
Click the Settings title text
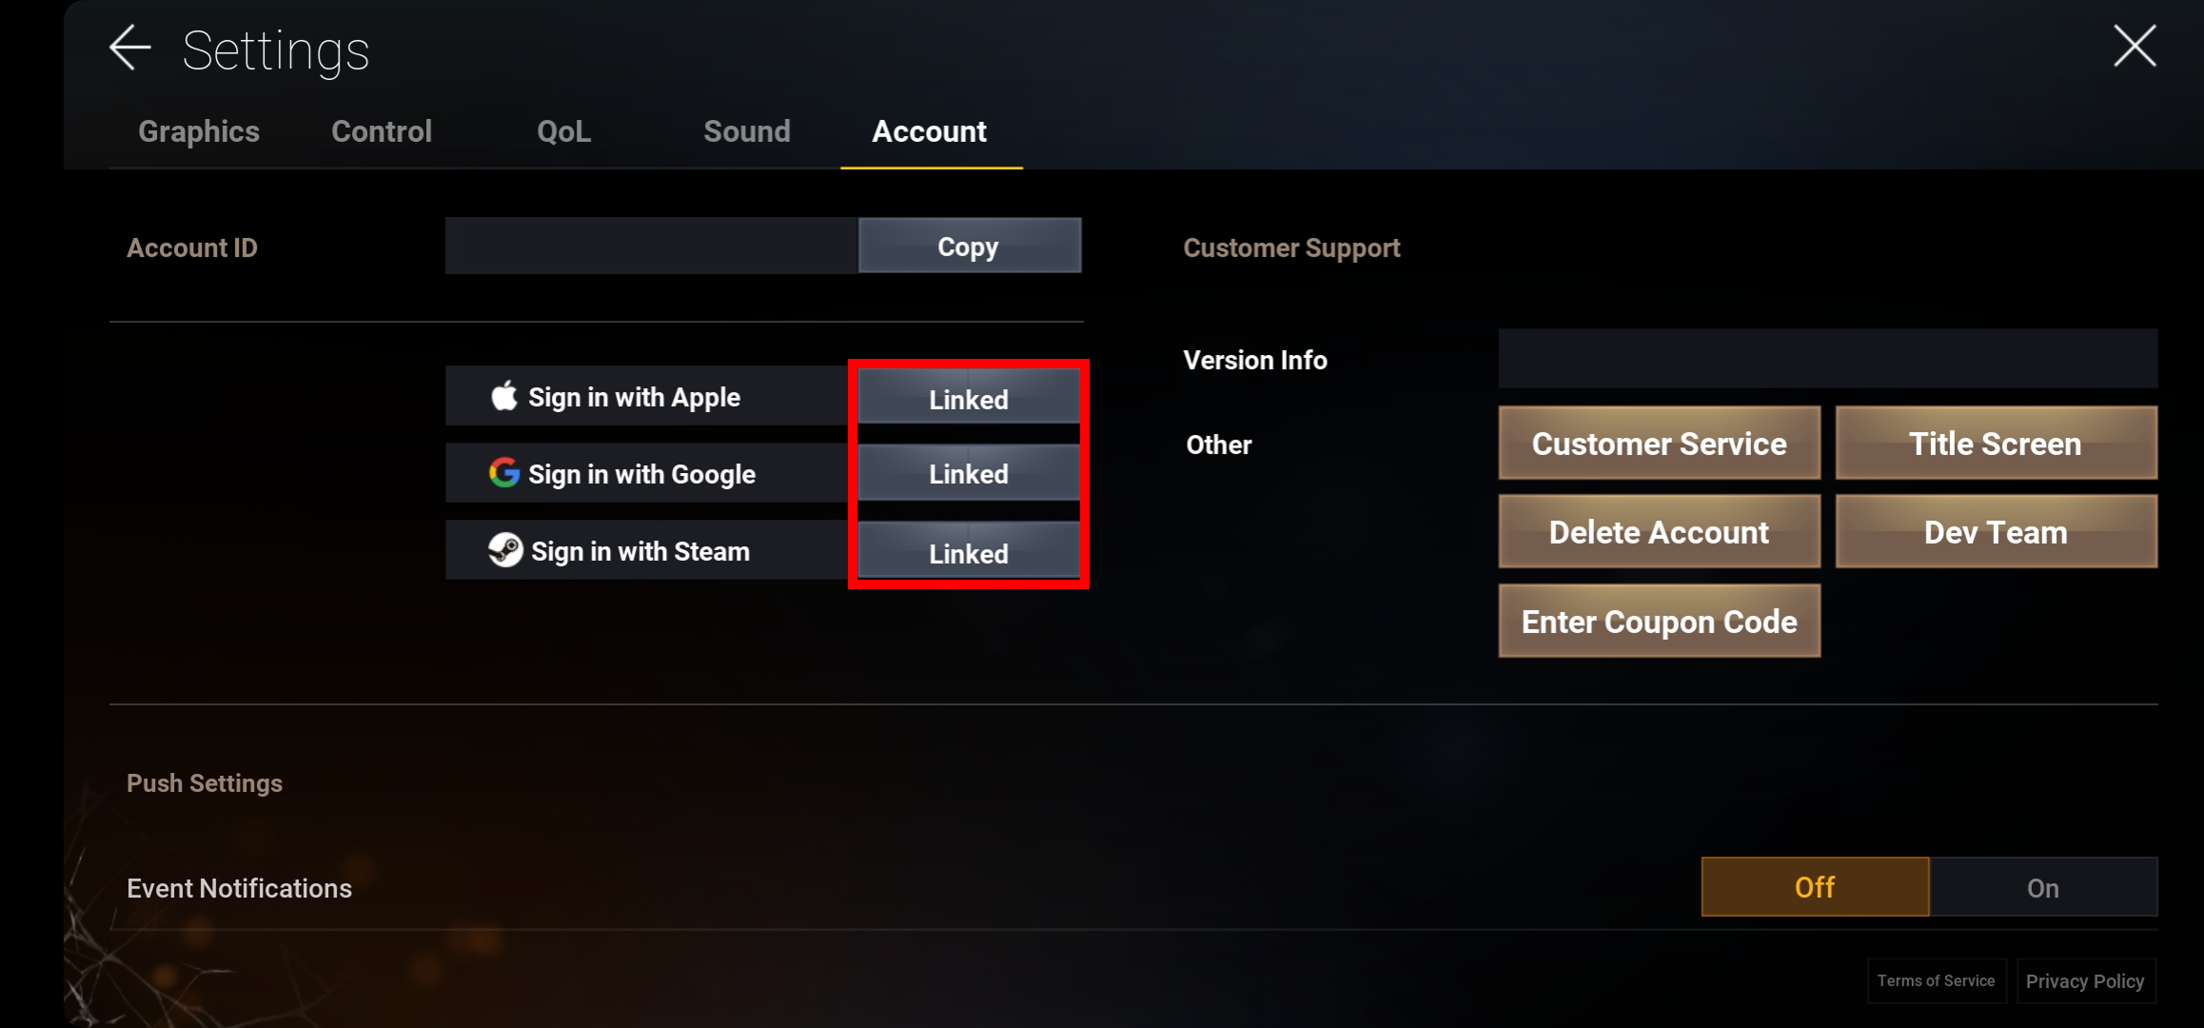[x=276, y=50]
